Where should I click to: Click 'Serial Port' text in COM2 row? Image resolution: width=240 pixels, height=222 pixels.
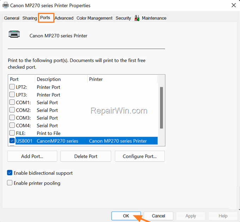tap(47, 110)
